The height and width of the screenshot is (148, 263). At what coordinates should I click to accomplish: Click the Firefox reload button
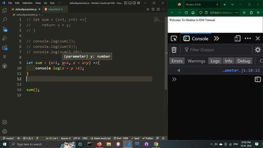(x=186, y=13)
